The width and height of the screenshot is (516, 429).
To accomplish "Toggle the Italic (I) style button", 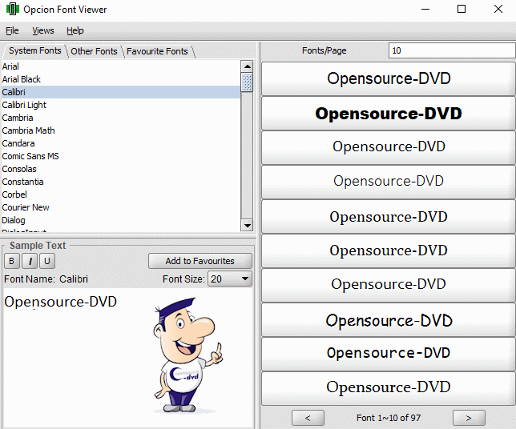I will coord(30,261).
